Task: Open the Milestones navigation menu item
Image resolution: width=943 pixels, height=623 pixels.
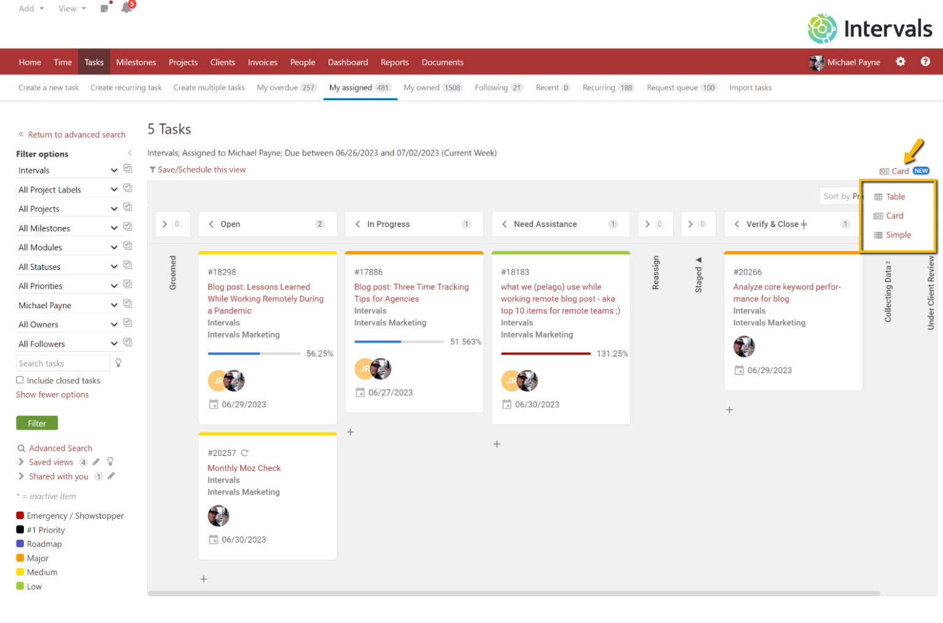Action: click(x=136, y=61)
